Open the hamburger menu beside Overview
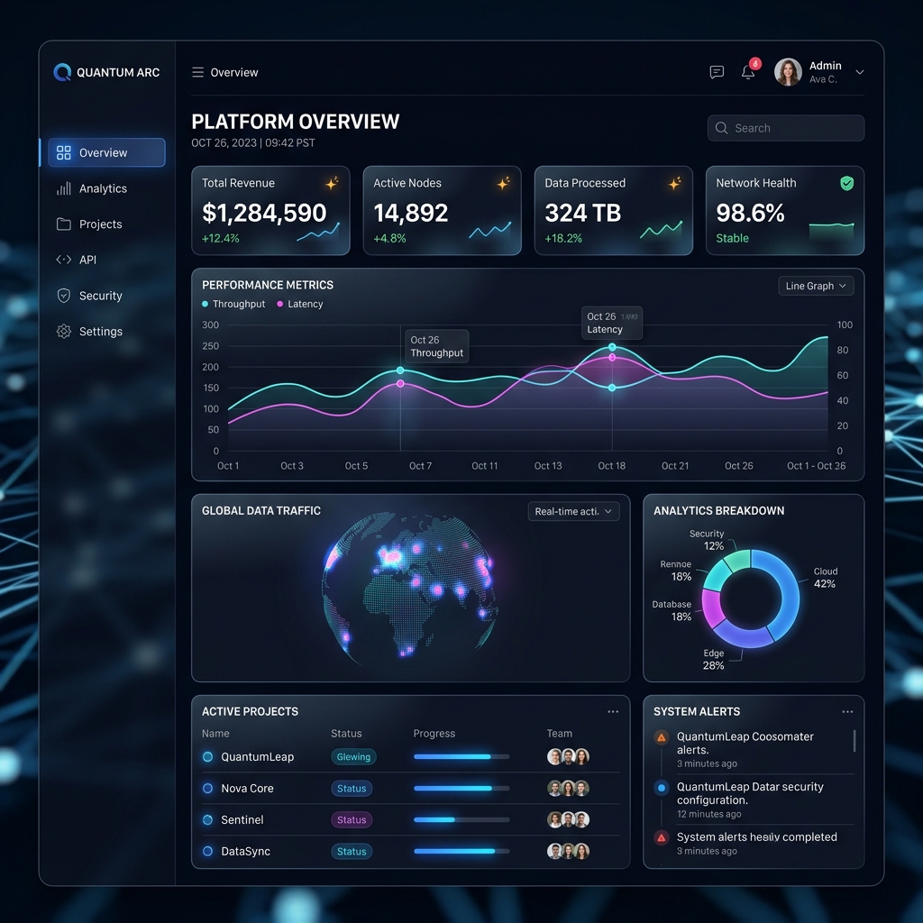This screenshot has width=923, height=923. (197, 72)
